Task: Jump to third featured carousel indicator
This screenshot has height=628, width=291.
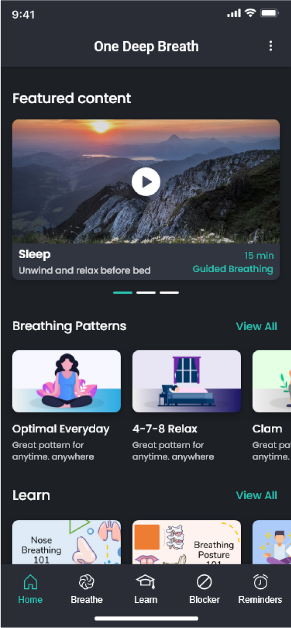Action: tap(169, 292)
